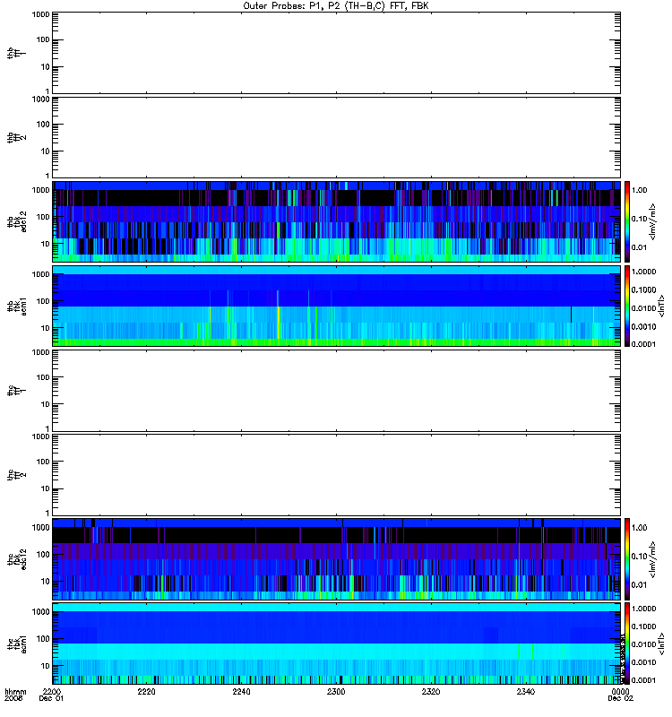Click the <|nT|> unit label beside thc scm1
The width and height of the screenshot is (672, 717).
click(x=660, y=644)
